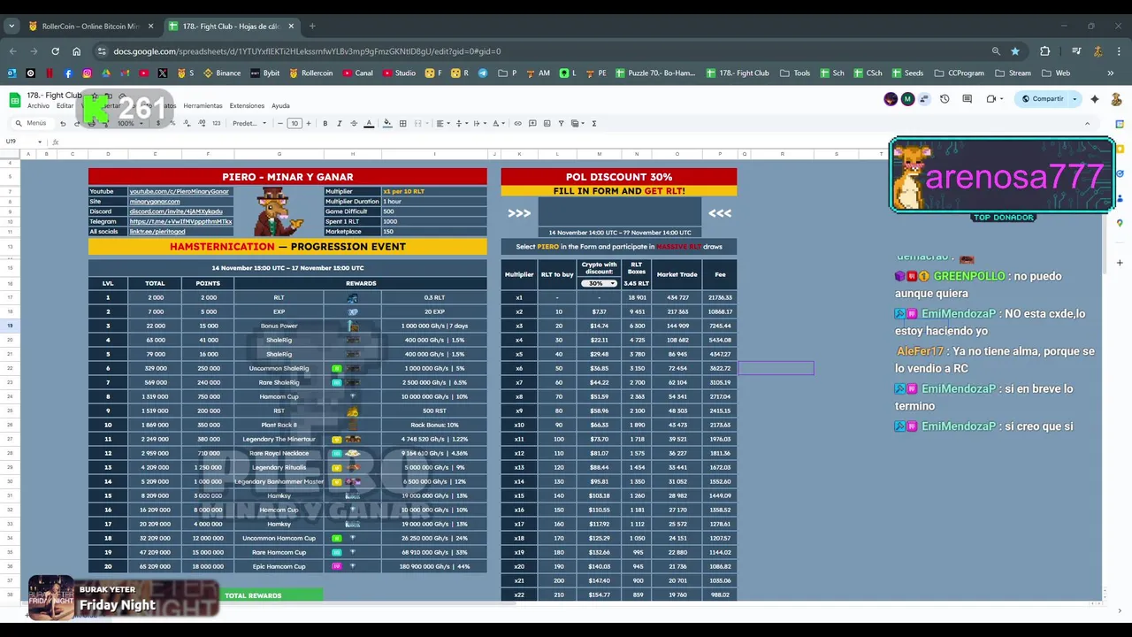Open the Binance bookmark

pyautogui.click(x=222, y=73)
